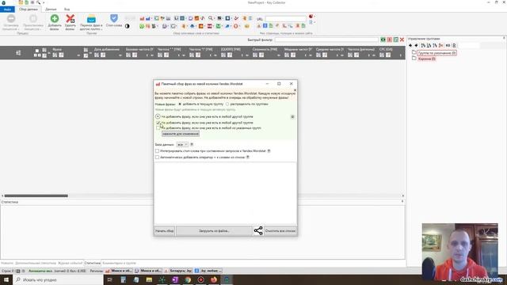
Task: Open quick access toolbar dropdown in title bar
Action: pyautogui.click(x=44, y=3)
